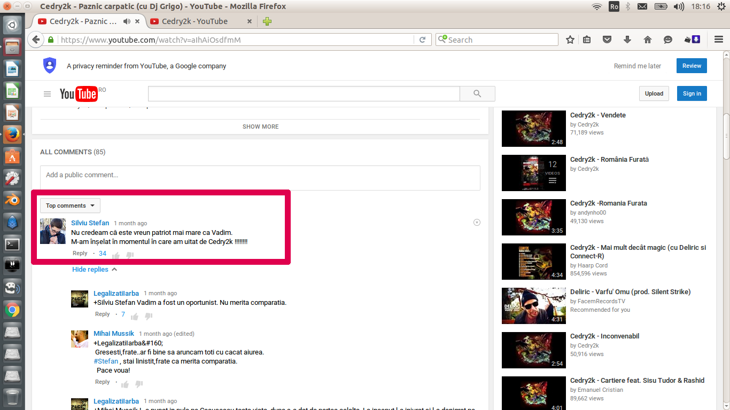
Task: Click the YouTube search magnifier button
Action: tap(477, 93)
